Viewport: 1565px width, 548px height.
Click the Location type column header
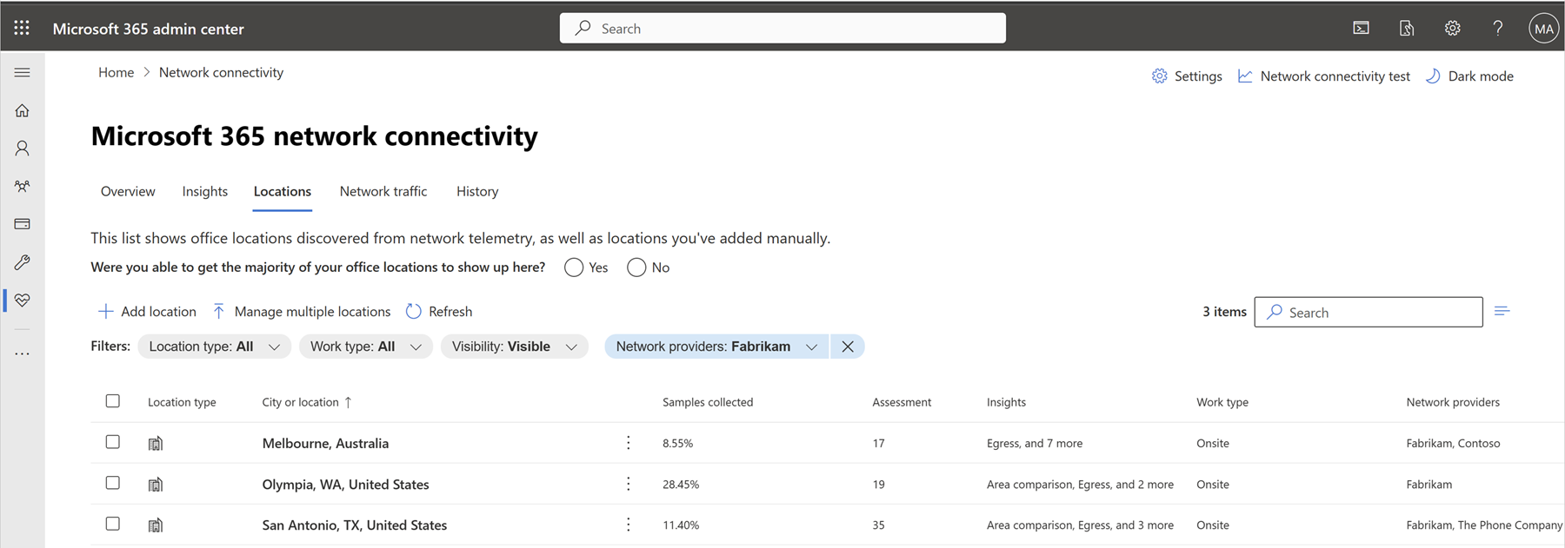click(x=182, y=402)
